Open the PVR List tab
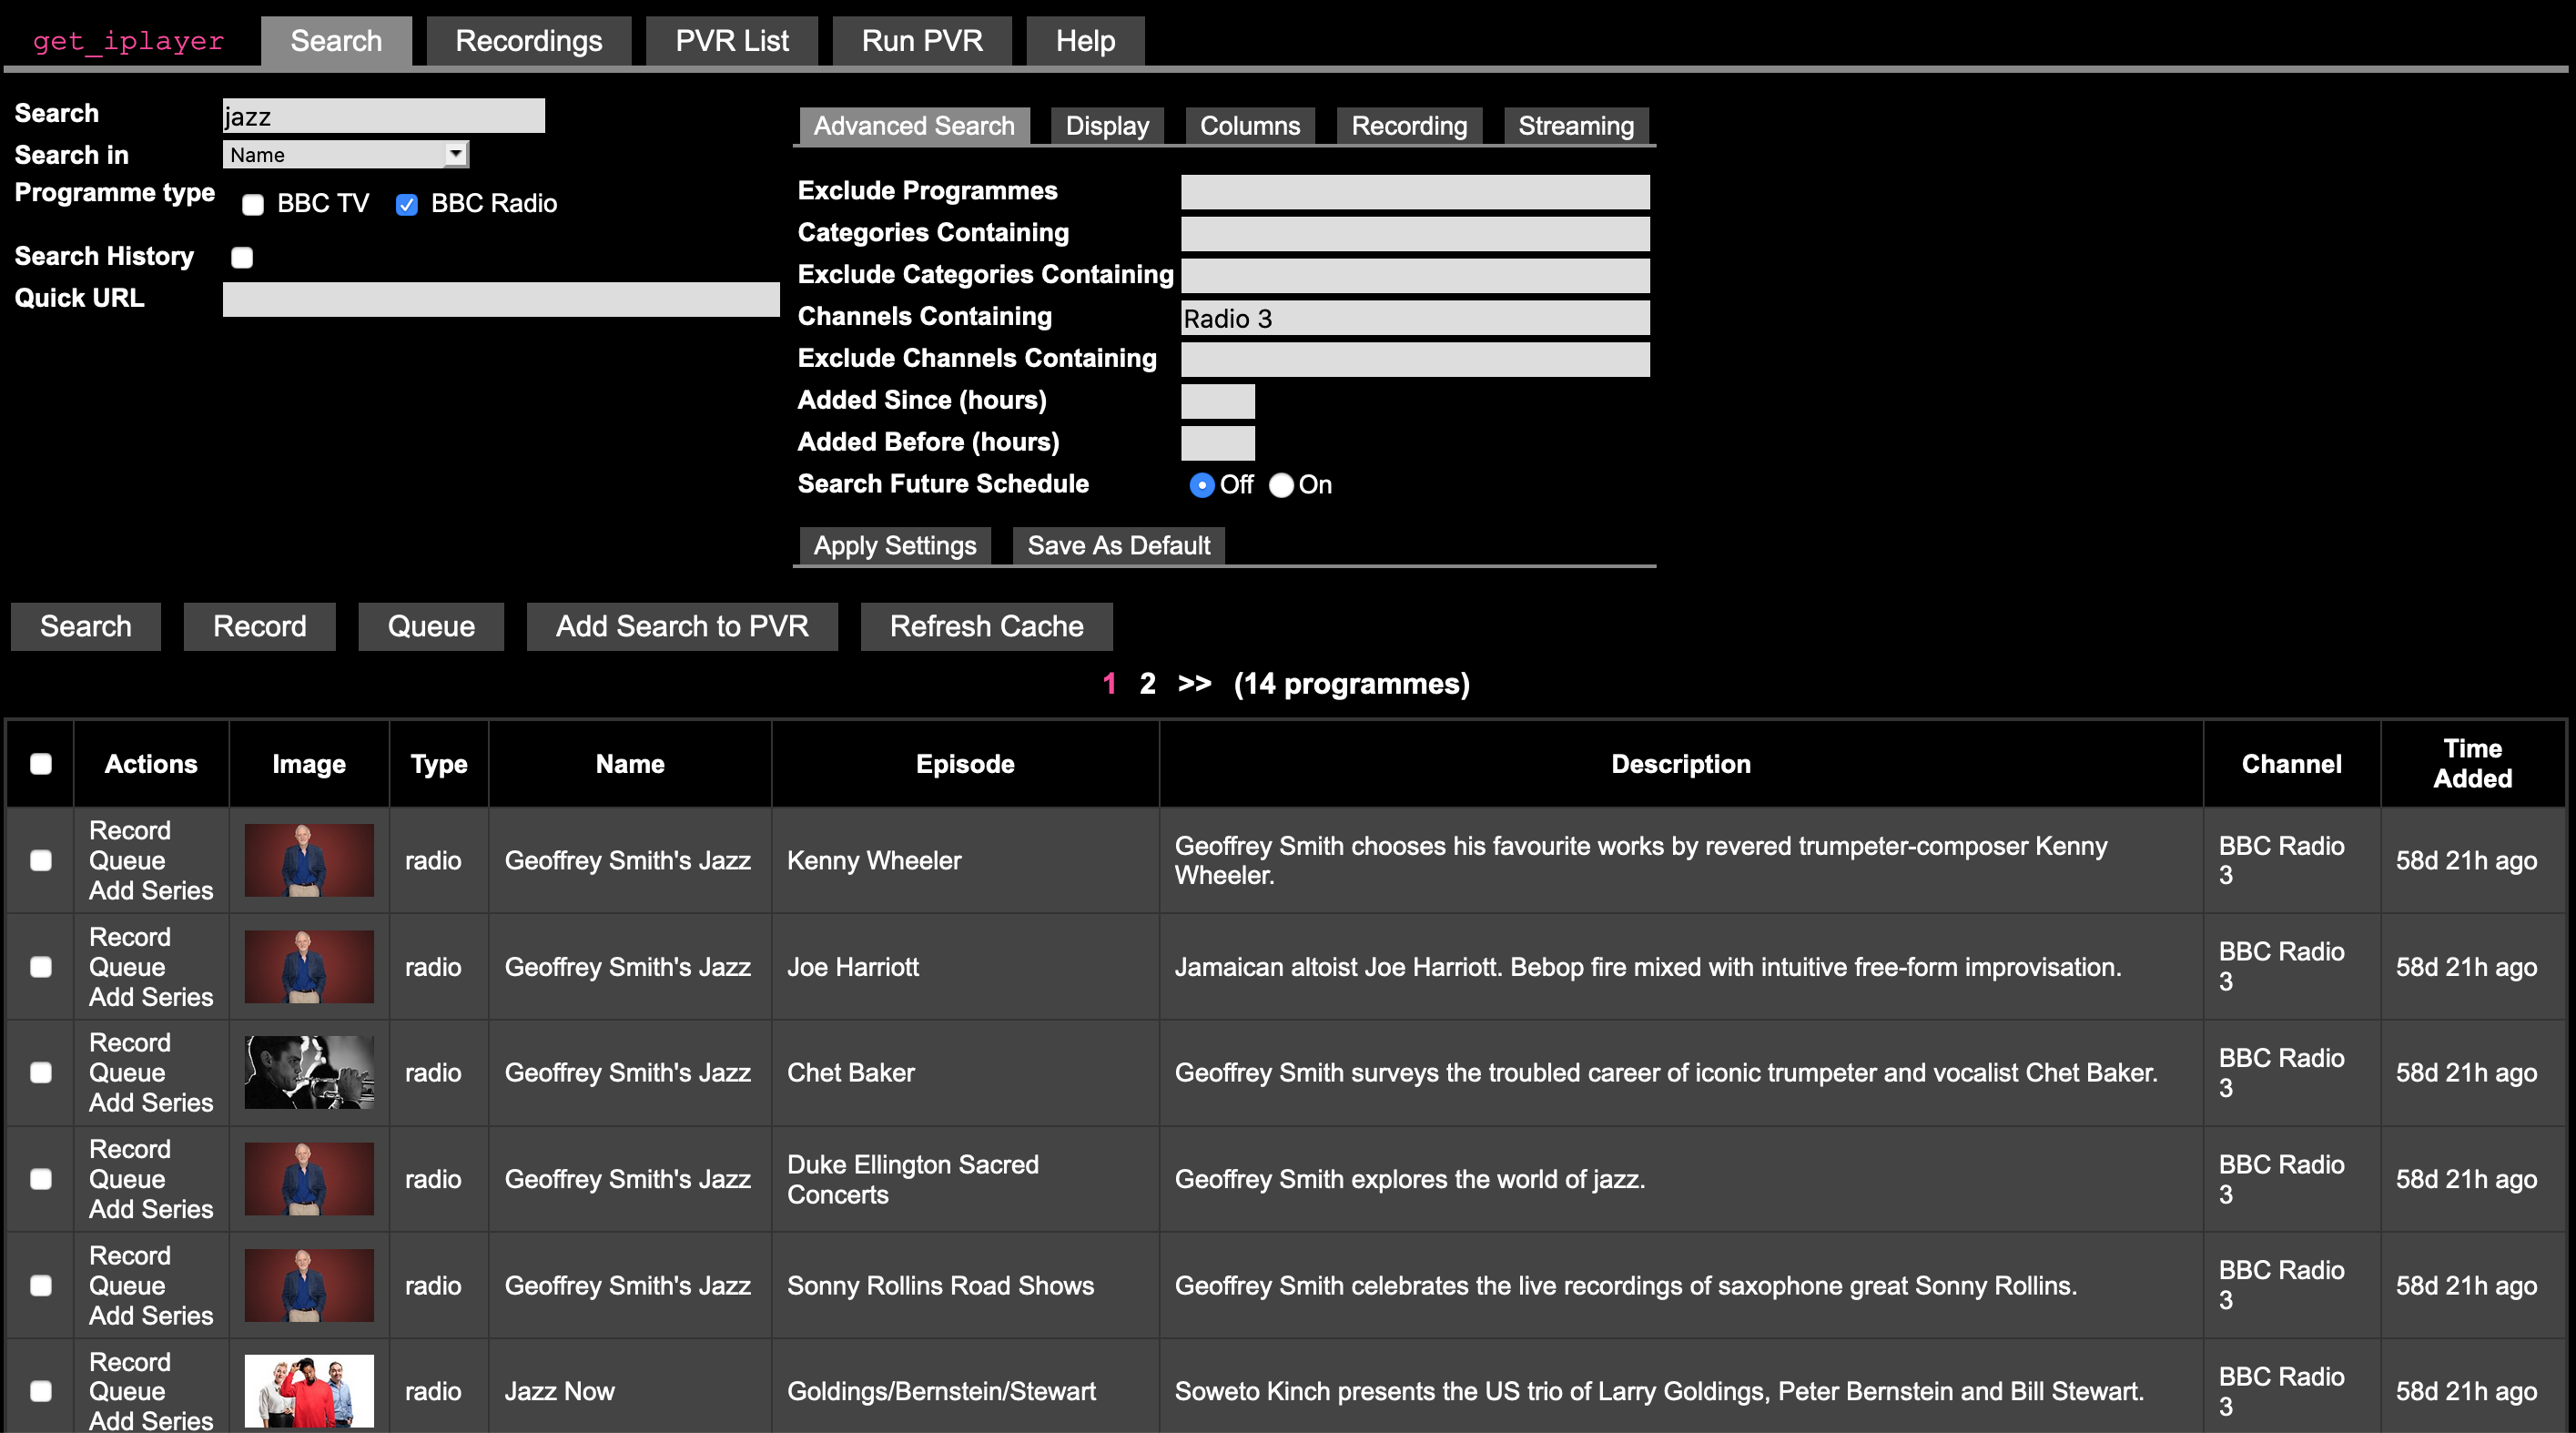The height and width of the screenshot is (1433, 2576). [731, 41]
